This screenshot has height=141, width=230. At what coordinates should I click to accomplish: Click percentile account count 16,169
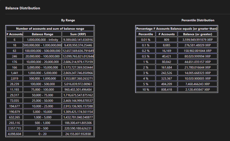coord(166,51)
